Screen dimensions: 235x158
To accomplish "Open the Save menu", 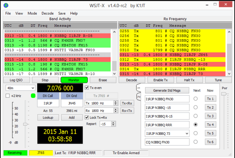I will (62, 13).
